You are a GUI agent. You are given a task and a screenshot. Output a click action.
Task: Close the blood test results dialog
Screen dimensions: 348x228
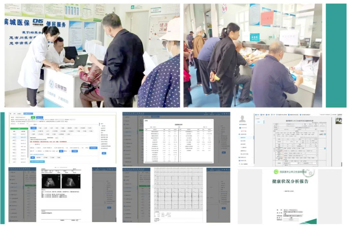click(x=212, y=120)
